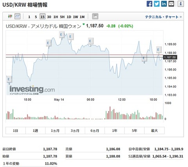The width and height of the screenshot is (188, 167).
Task: Click the 売値 value 1,186.08
Action: point(113,149)
